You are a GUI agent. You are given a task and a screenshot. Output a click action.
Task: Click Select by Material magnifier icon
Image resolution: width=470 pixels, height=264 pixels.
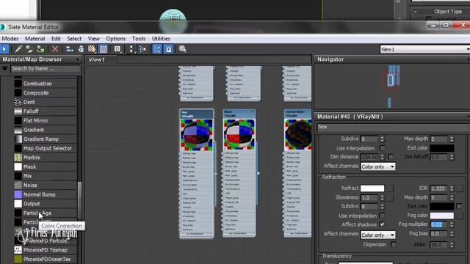(x=182, y=49)
